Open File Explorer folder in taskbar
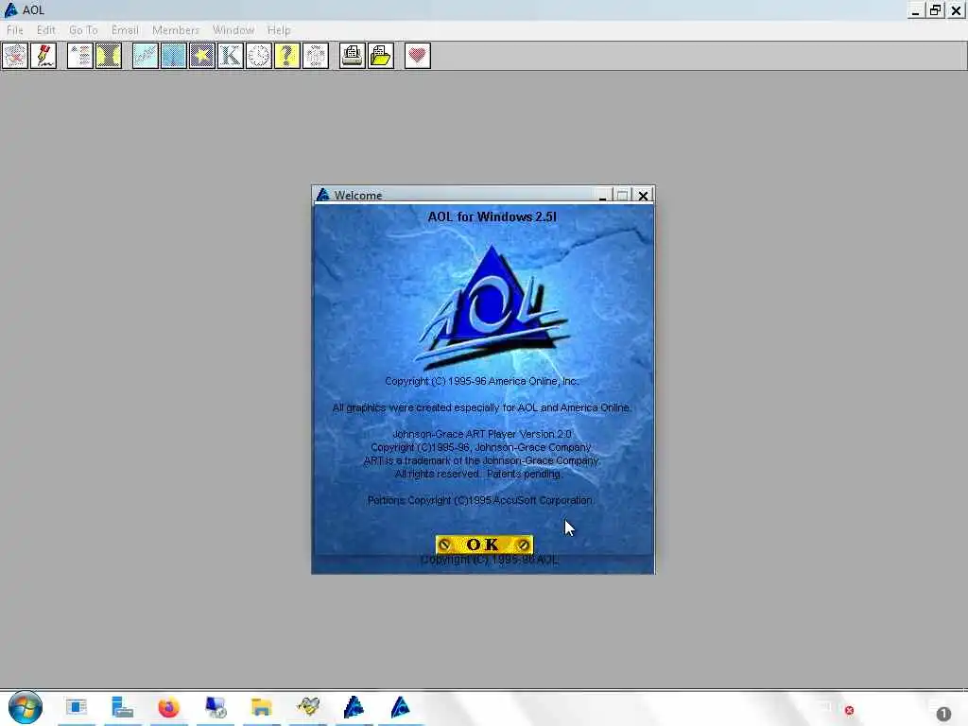The height and width of the screenshot is (726, 968). 262,707
